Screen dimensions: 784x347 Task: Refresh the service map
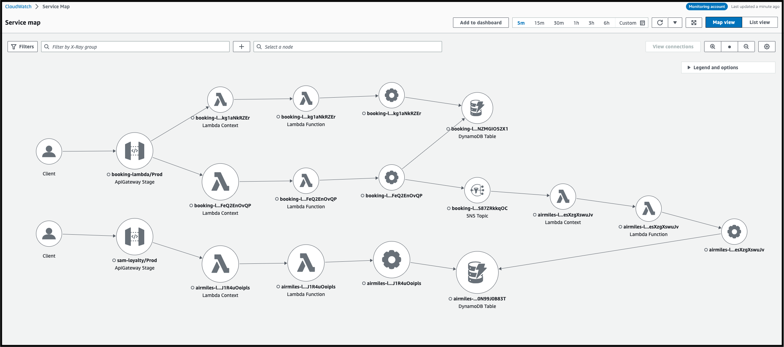coord(660,23)
